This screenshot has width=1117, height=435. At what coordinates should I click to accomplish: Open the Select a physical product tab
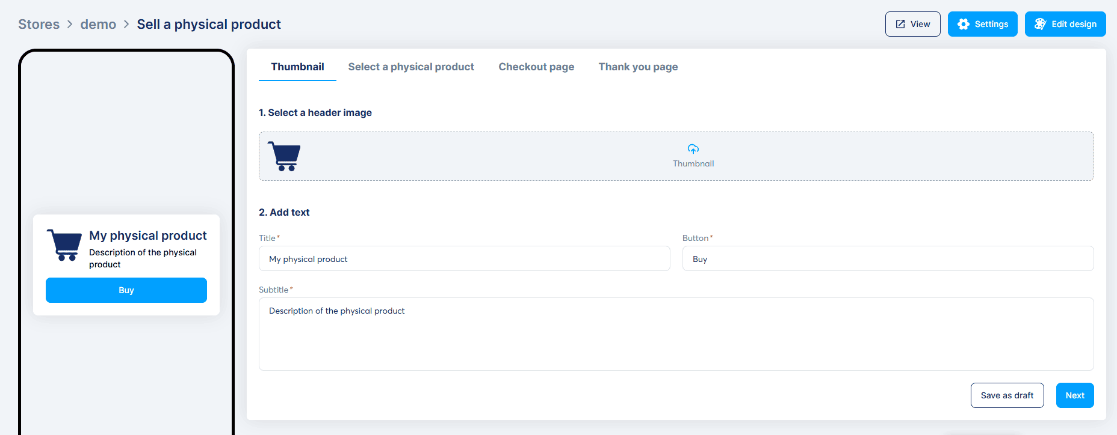(411, 67)
